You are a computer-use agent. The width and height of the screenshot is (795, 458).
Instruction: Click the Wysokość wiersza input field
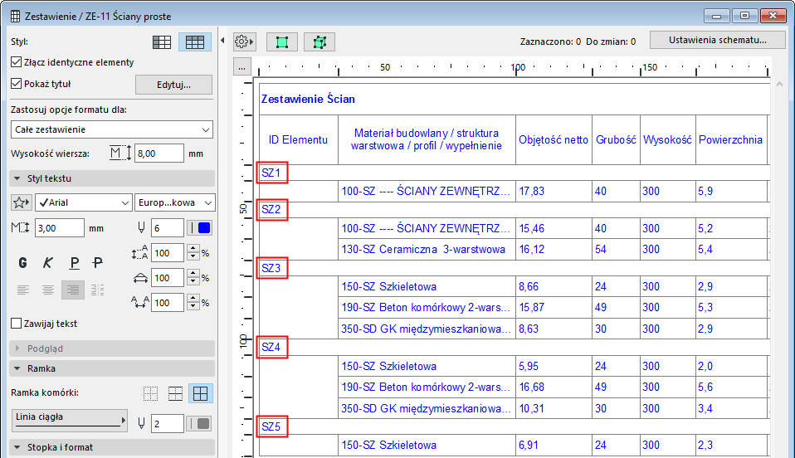159,153
